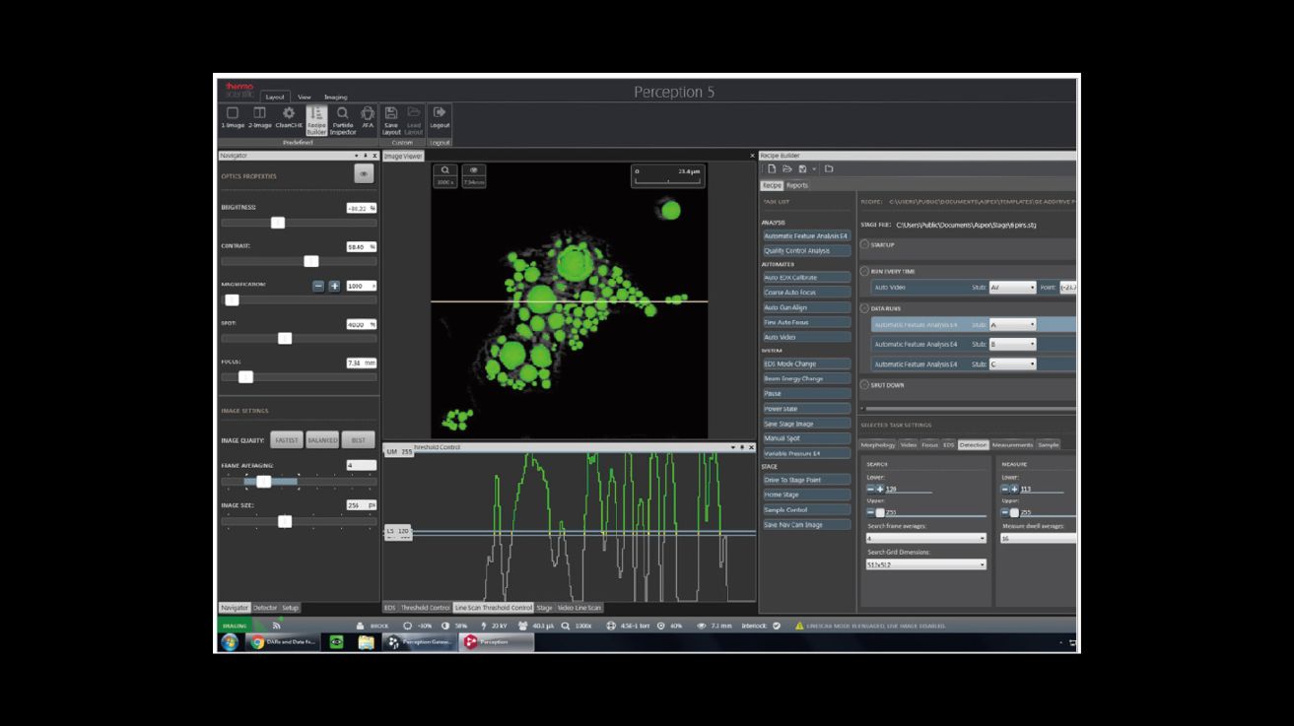Add the Quality Control Analysis task

coord(806,251)
